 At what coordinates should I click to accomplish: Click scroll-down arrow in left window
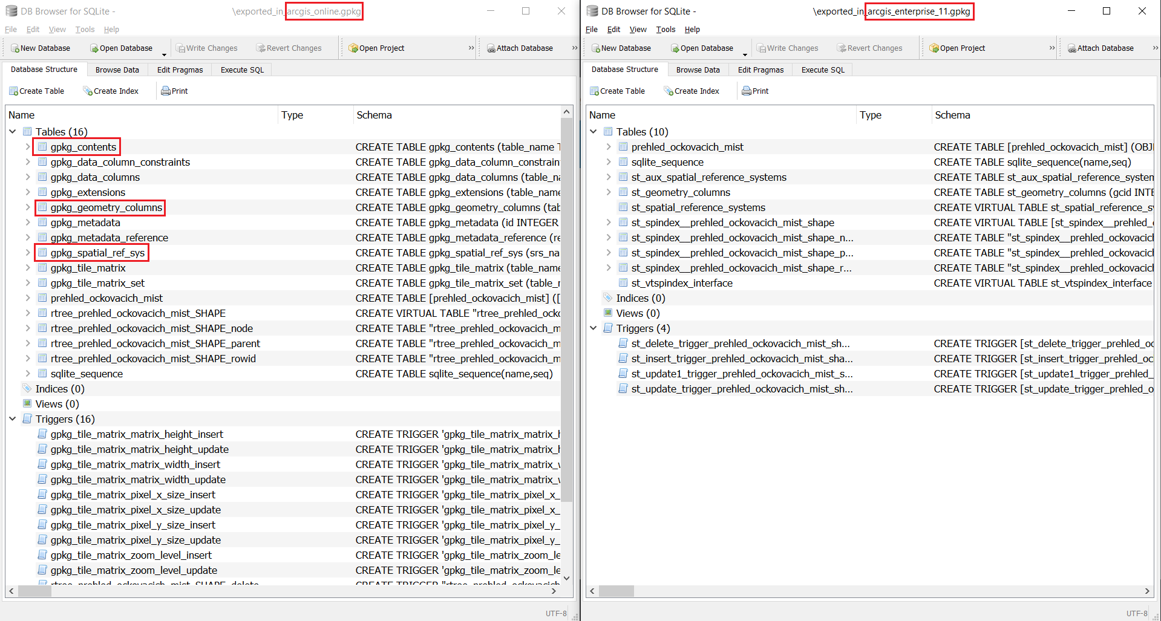coord(567,578)
